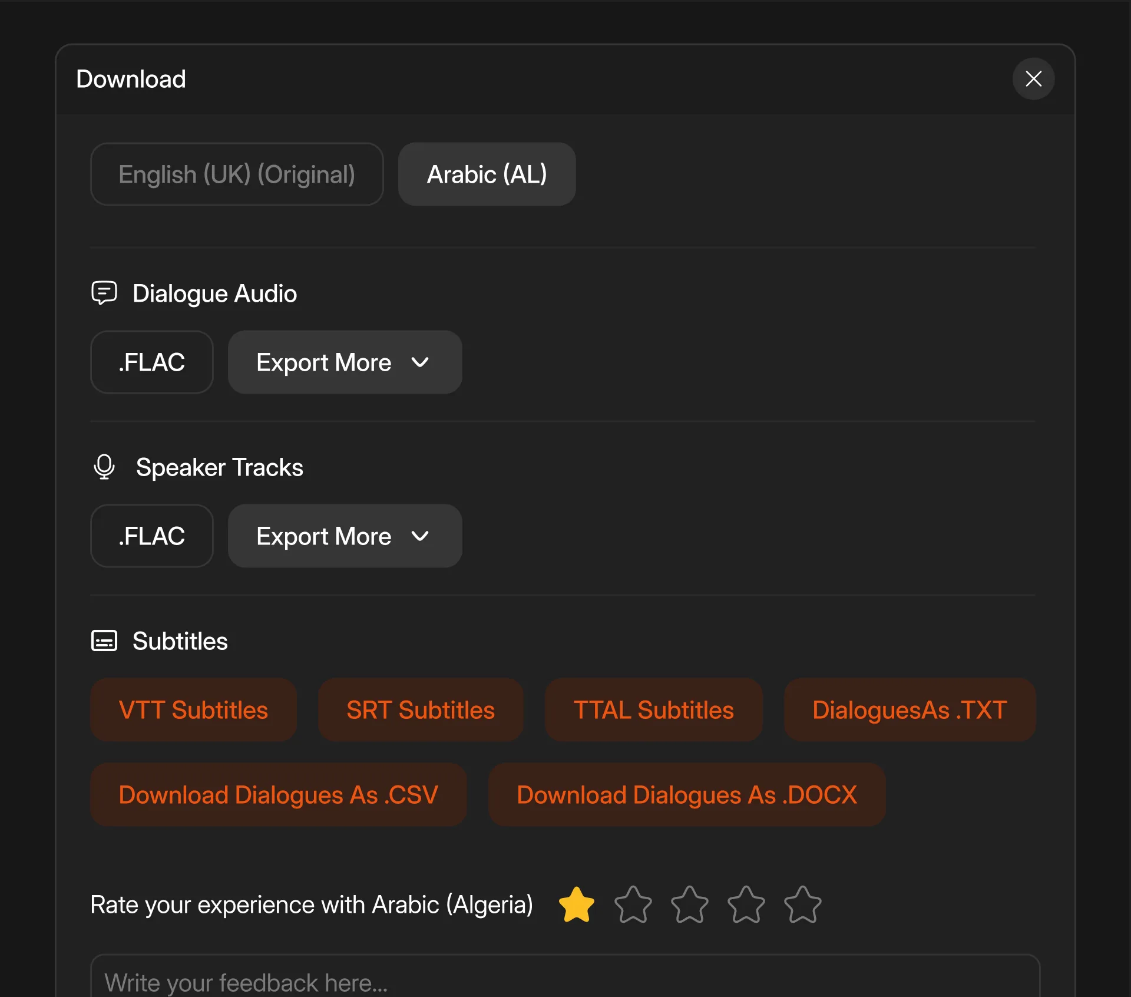Click the Subtitles heading text
The width and height of the screenshot is (1131, 997).
pyautogui.click(x=180, y=641)
